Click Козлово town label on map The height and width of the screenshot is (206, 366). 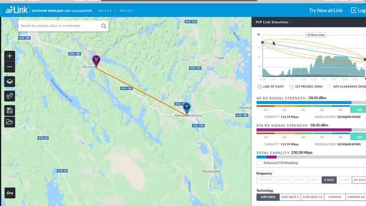pyautogui.click(x=90, y=67)
